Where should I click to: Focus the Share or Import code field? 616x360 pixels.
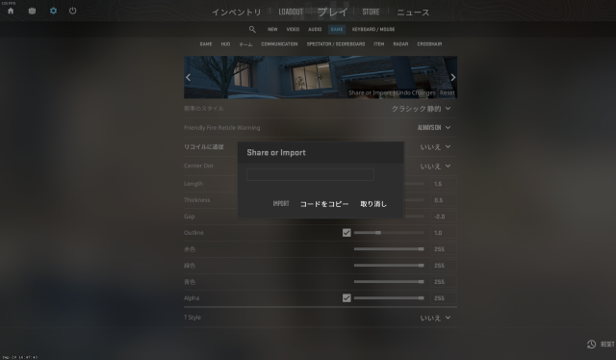[310, 174]
